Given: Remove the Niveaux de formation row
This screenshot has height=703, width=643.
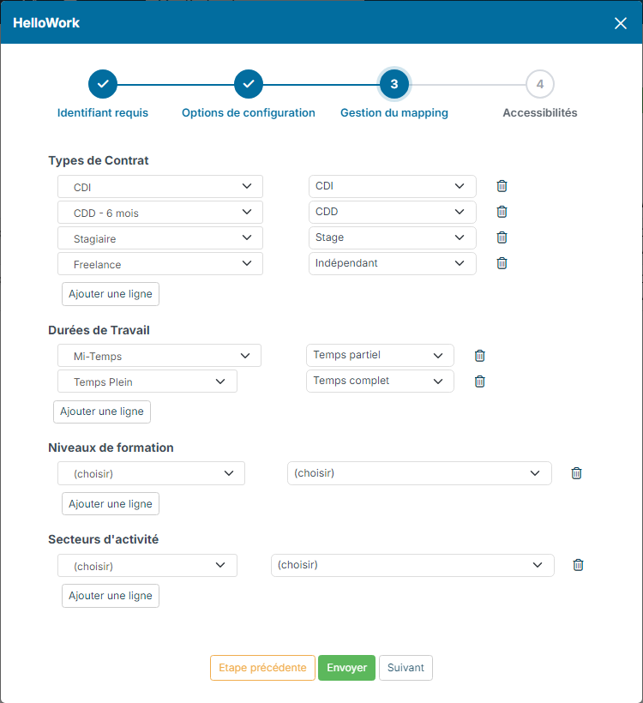Looking at the screenshot, I should [577, 473].
